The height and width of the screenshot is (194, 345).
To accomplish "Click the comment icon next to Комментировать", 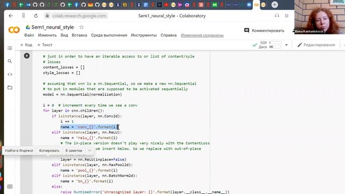I will click(246, 30).
